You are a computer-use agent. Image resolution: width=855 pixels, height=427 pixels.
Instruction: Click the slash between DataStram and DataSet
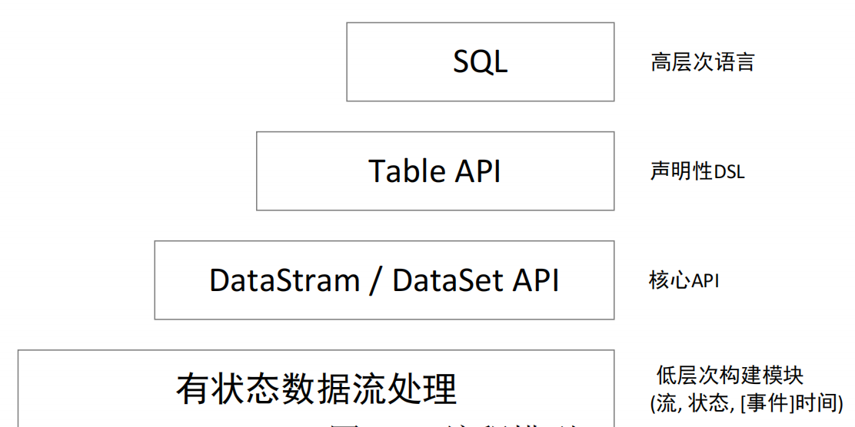pyautogui.click(x=375, y=280)
